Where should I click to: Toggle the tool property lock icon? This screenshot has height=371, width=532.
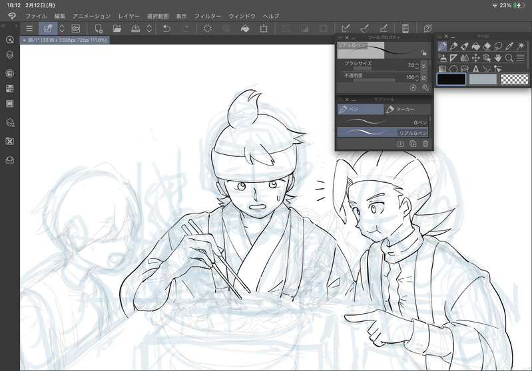pyautogui.click(x=423, y=53)
